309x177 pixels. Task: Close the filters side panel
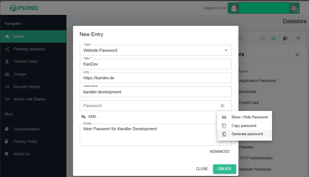(x=297, y=55)
